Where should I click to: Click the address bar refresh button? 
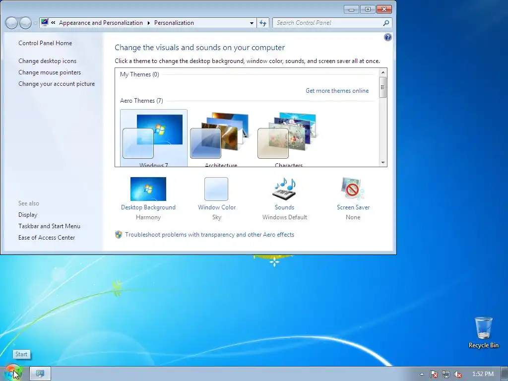pos(263,23)
